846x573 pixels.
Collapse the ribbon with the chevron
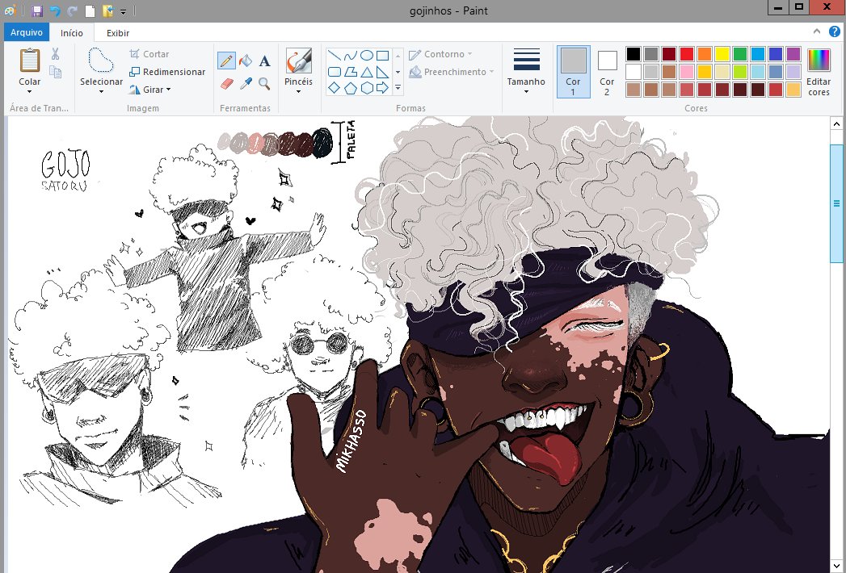tap(817, 31)
